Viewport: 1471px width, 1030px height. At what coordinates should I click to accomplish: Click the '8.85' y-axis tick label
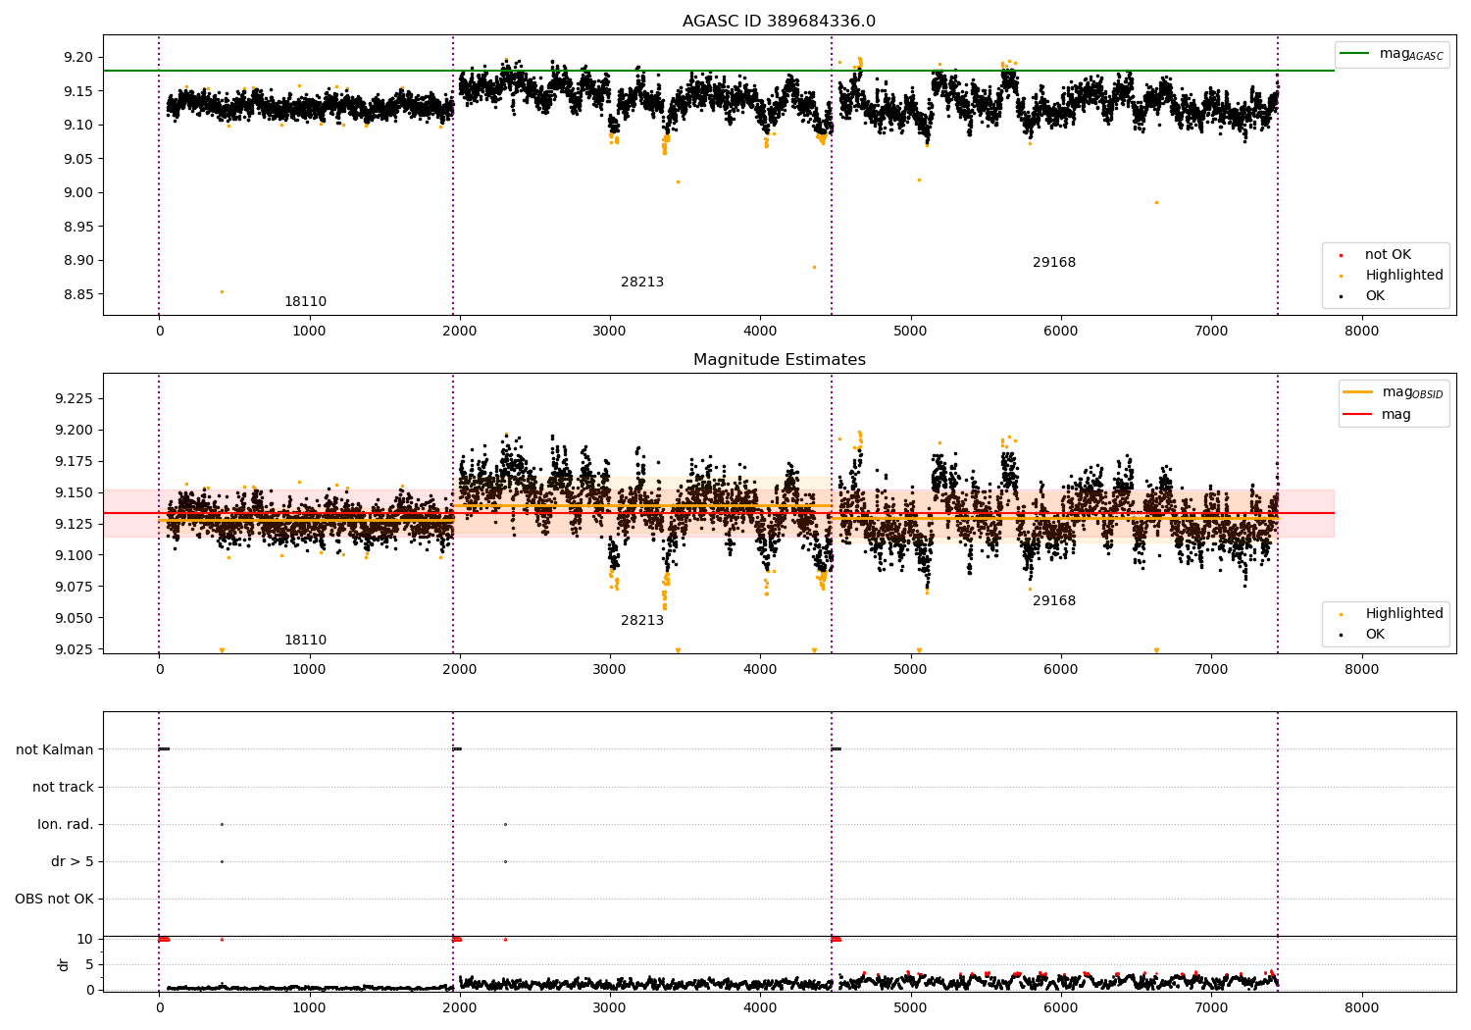tap(79, 294)
